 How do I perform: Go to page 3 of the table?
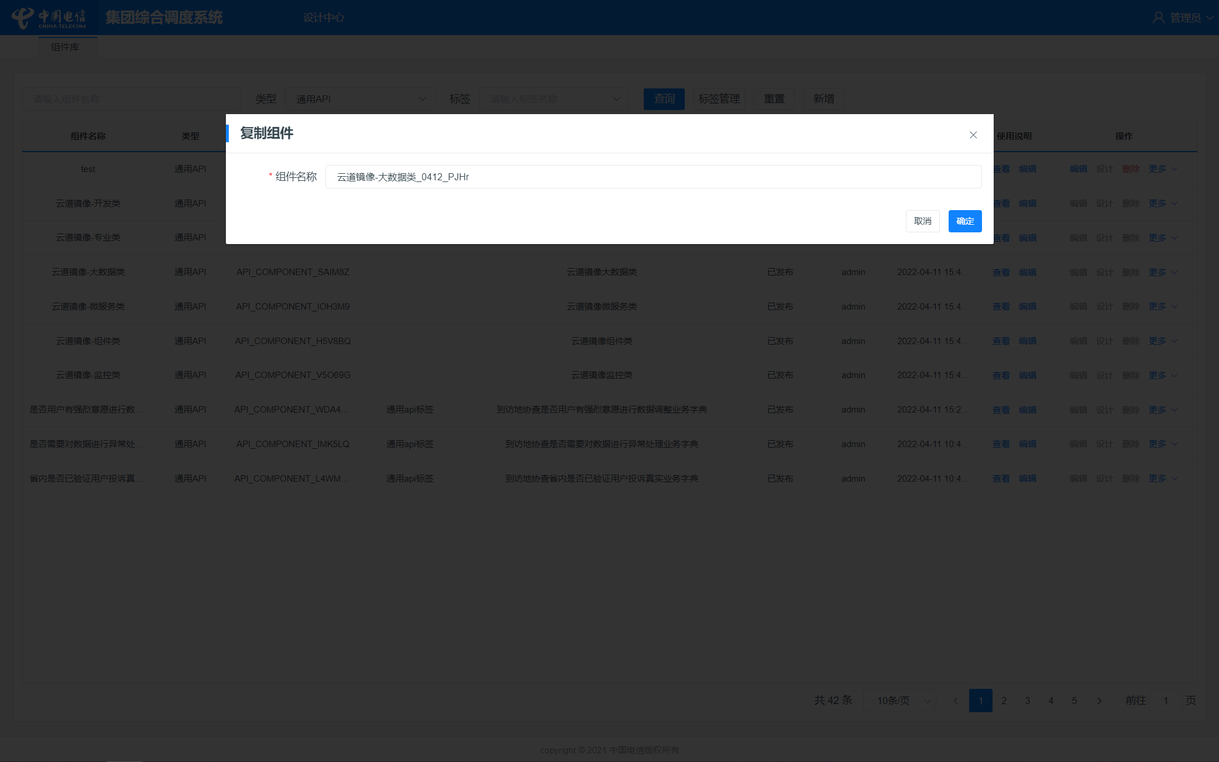[x=1027, y=701]
